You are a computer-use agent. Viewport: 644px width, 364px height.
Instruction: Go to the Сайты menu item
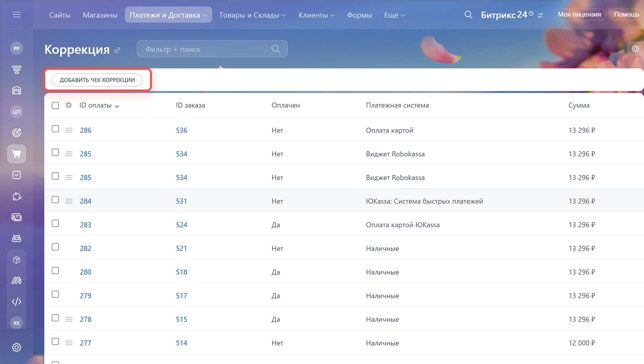[x=60, y=15]
